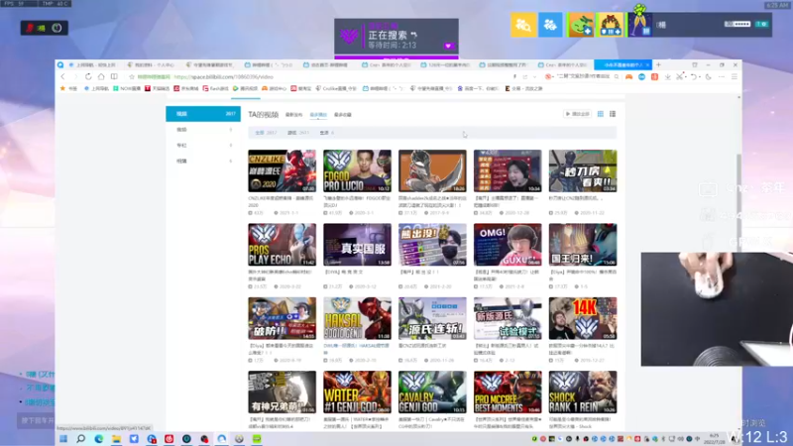Open the 14K video thumbnail
This screenshot has height=446, width=793.
click(583, 318)
